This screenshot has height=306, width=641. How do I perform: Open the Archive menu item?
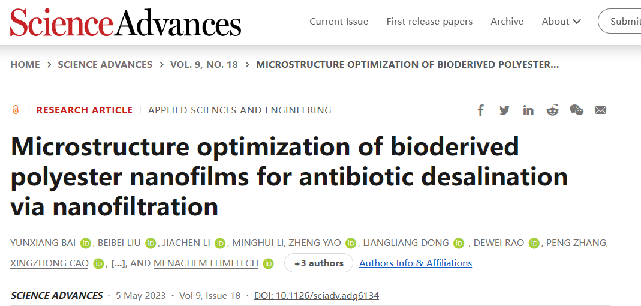tap(507, 21)
